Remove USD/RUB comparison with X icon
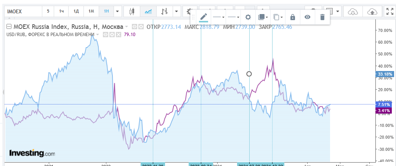Image resolution: width=396 pixels, height=166 pixels. pyautogui.click(x=118, y=34)
